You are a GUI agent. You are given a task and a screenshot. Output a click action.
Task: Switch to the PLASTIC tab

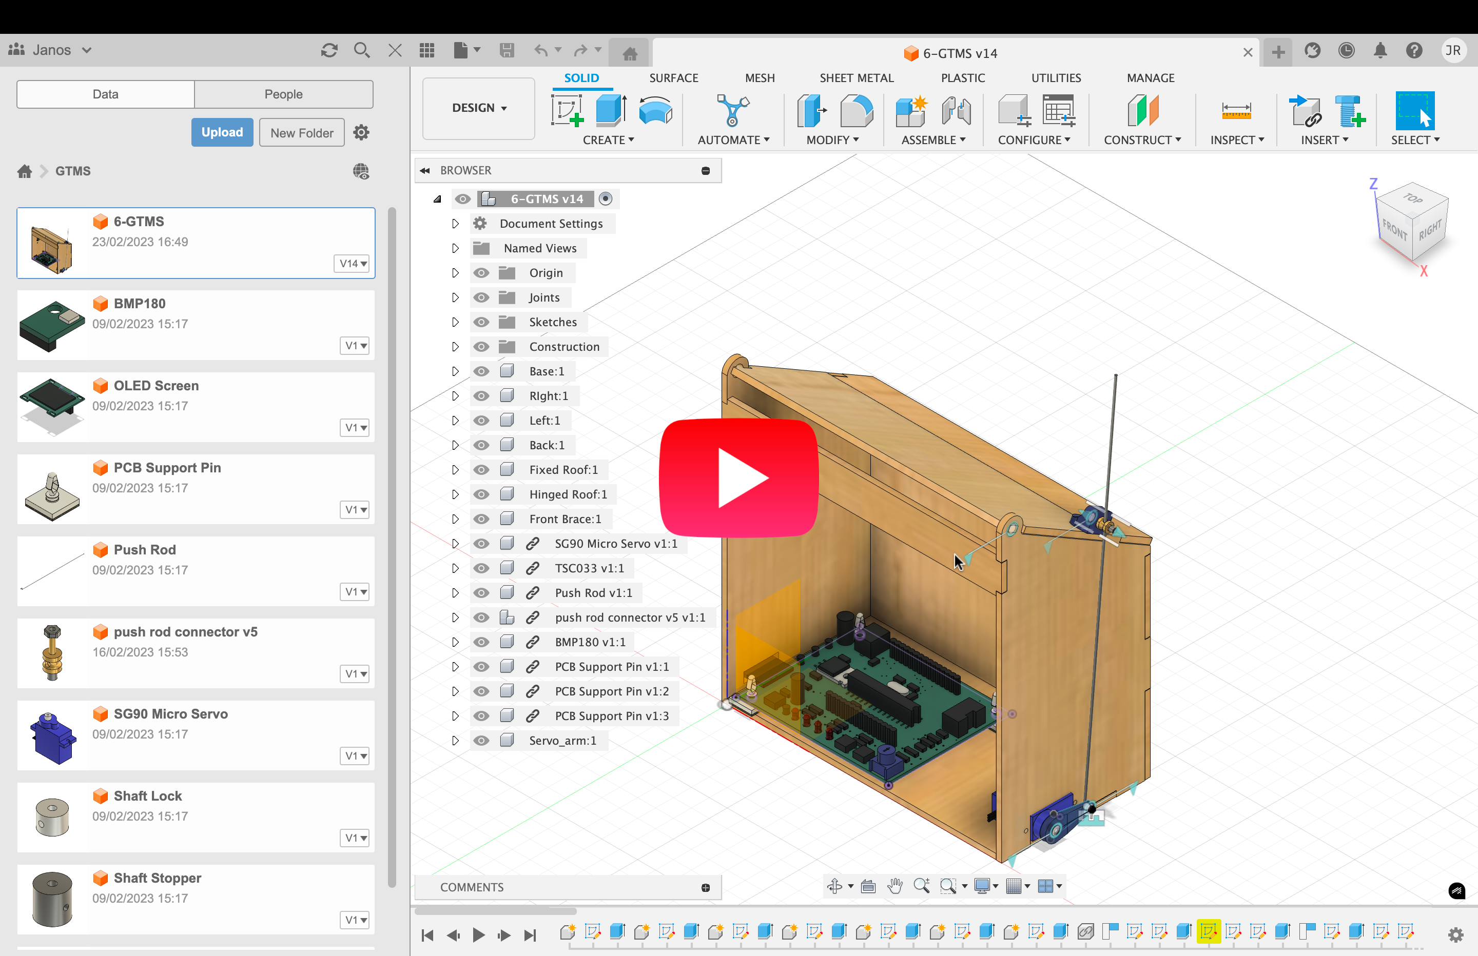pos(963,77)
